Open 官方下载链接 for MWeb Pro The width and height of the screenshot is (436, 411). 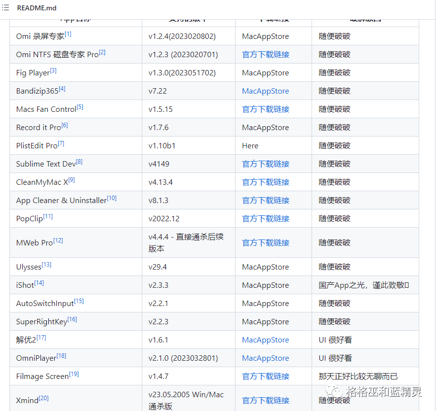coord(266,242)
